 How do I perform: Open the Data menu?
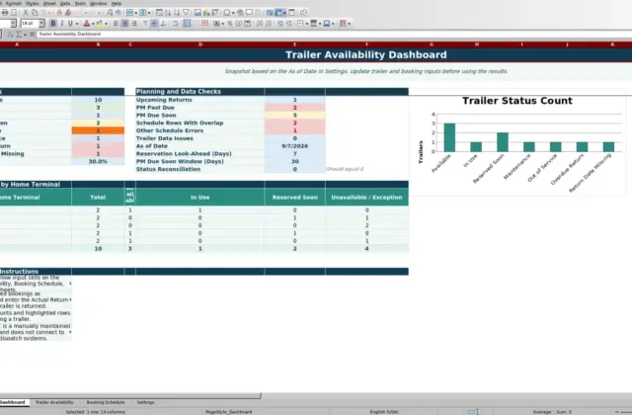pyautogui.click(x=65, y=3)
